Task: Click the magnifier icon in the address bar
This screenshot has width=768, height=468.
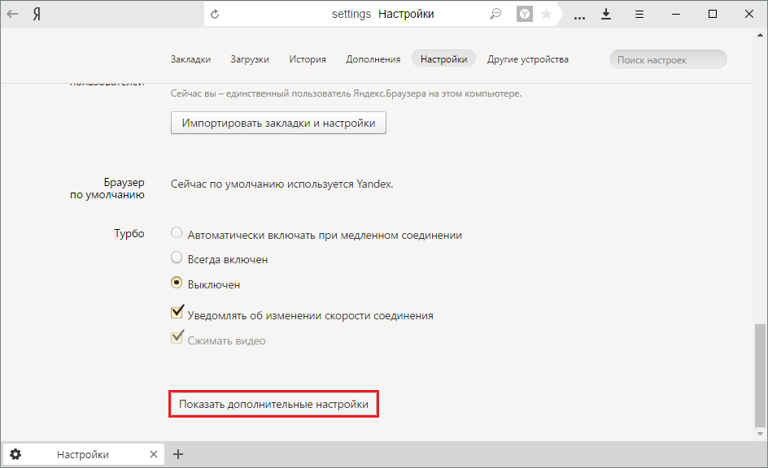Action: tap(495, 15)
